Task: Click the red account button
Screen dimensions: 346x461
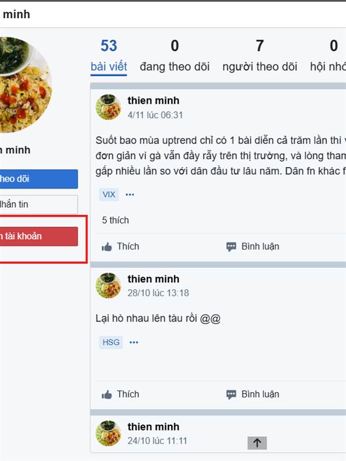Action: click(38, 236)
